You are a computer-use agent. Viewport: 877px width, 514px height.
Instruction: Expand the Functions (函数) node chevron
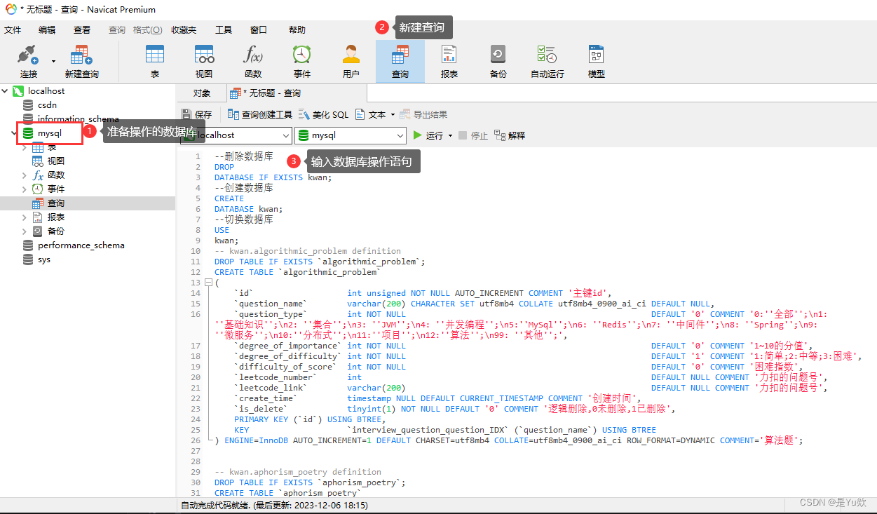pyautogui.click(x=25, y=175)
